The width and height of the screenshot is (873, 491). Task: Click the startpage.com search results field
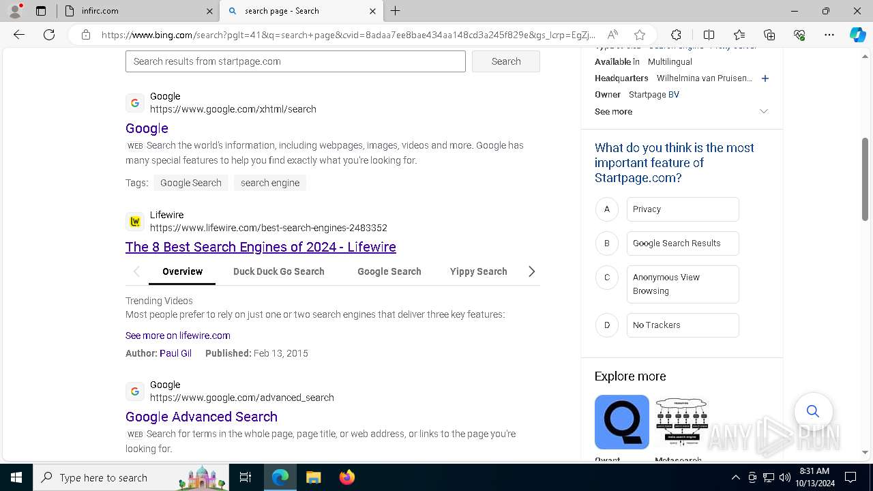pyautogui.click(x=295, y=61)
